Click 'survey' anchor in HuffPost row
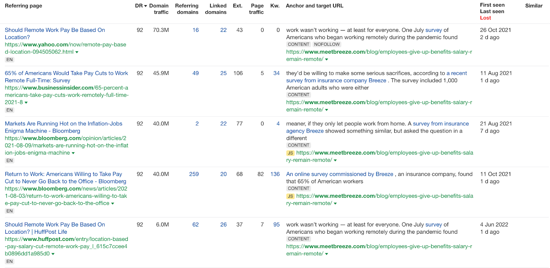The width and height of the screenshot is (550, 268). pyautogui.click(x=433, y=225)
